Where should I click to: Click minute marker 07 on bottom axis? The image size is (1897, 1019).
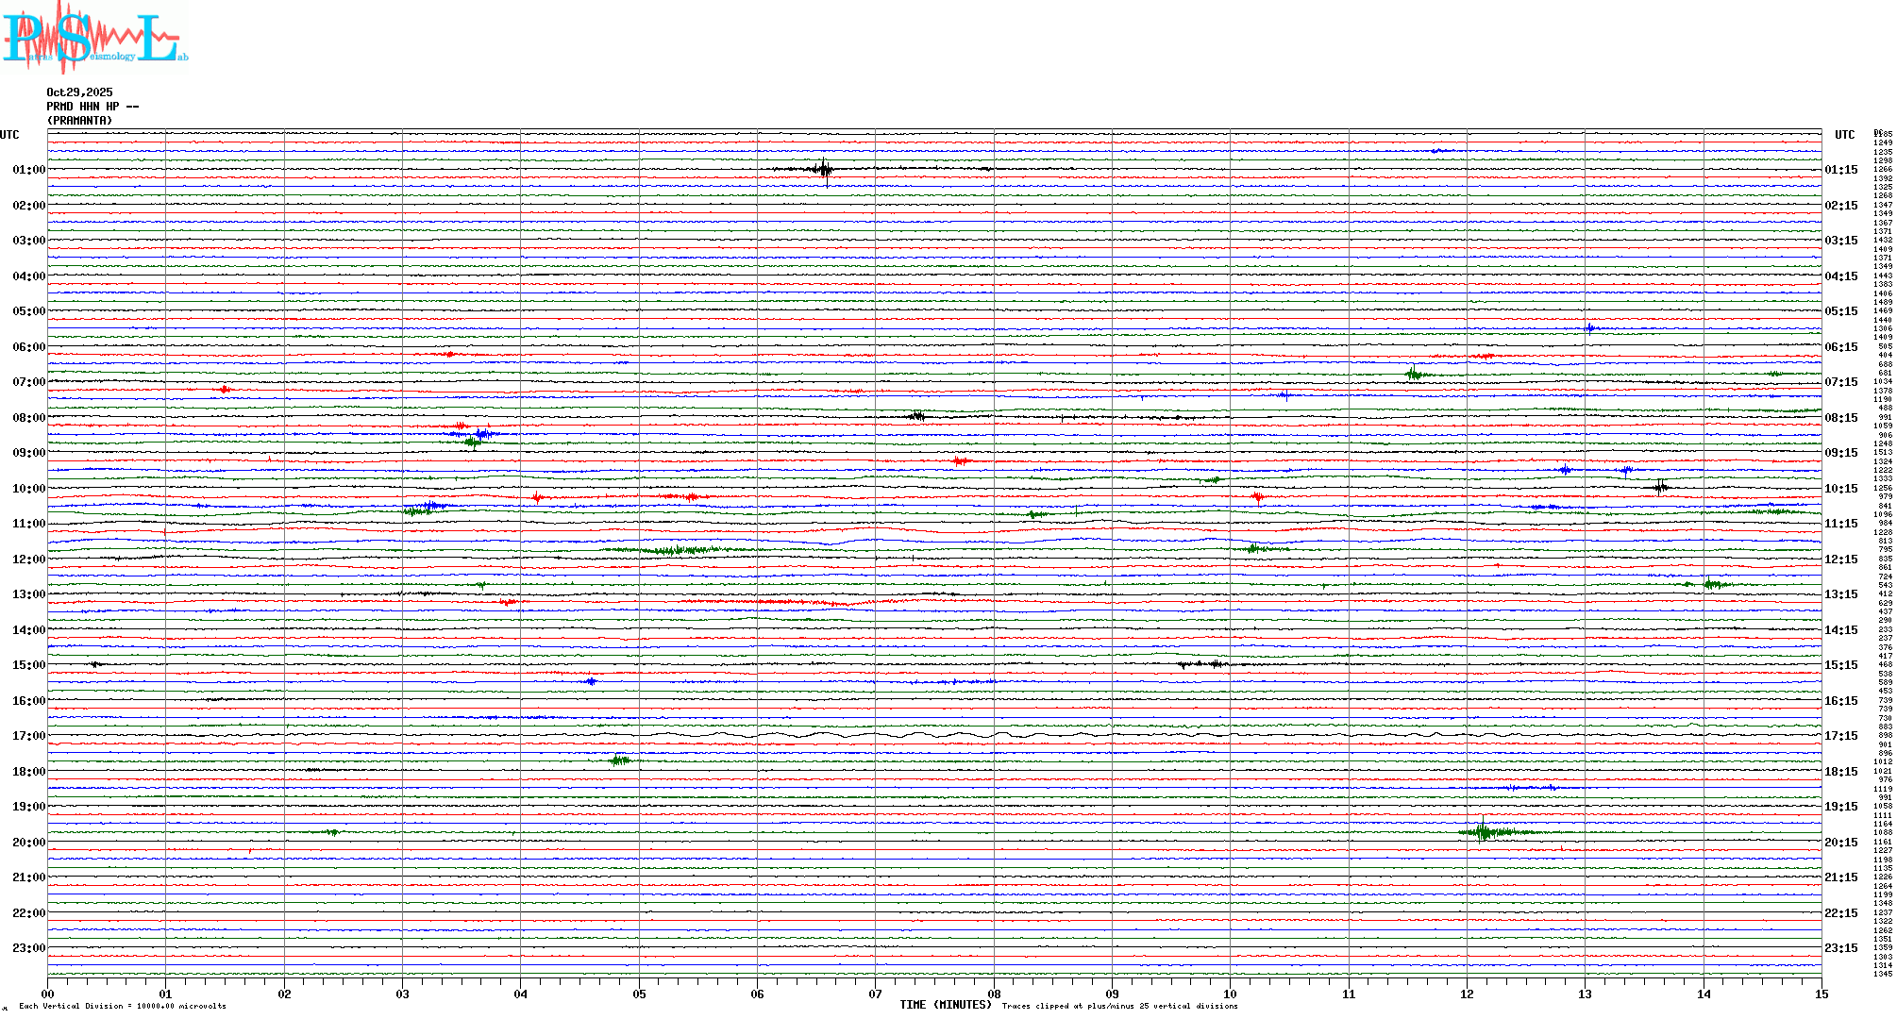875,994
